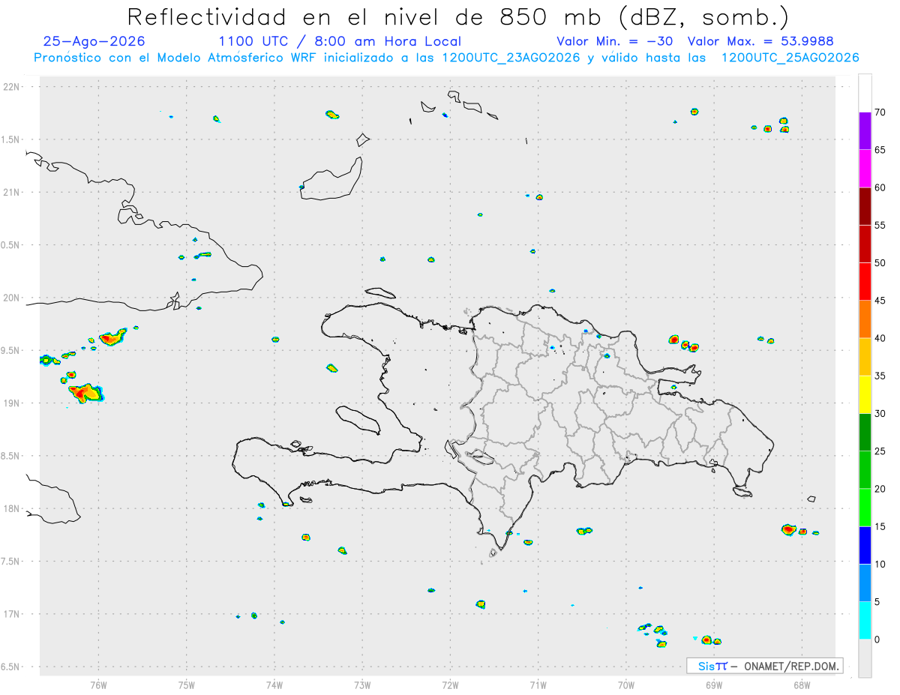This screenshot has height=695, width=900.
Task: Click the purple 65-70 dBZ colorbar segment
Action: coord(865,131)
